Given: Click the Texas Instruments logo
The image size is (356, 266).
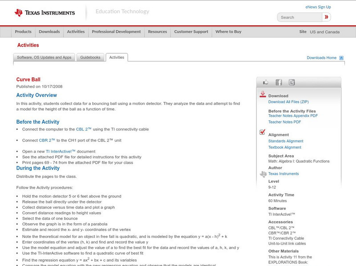Looking at the screenshot, I should [x=44, y=13].
